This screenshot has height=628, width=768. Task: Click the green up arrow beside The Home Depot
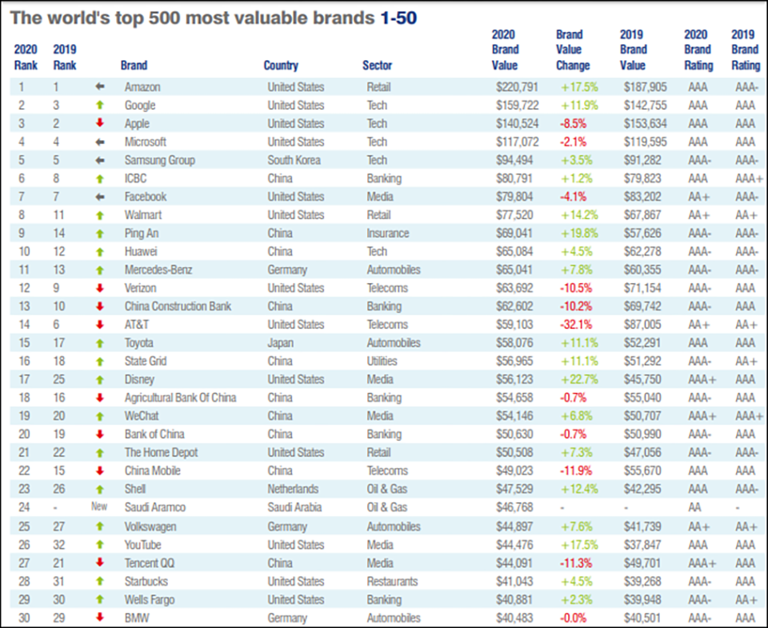pos(100,453)
